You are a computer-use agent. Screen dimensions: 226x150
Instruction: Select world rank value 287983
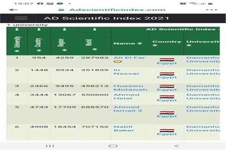(x=95, y=58)
